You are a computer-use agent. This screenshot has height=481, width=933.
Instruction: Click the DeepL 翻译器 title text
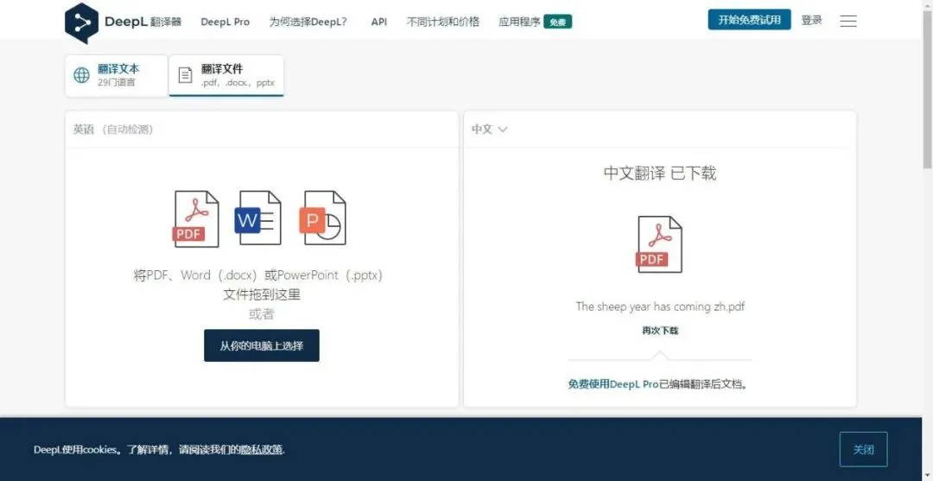(143, 22)
